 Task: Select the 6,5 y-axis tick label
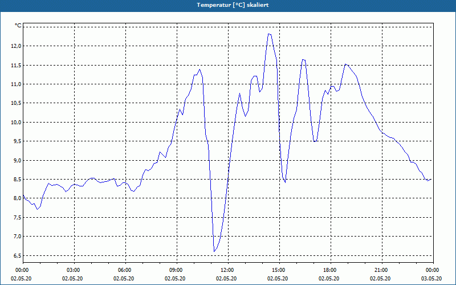pyautogui.click(x=17, y=255)
